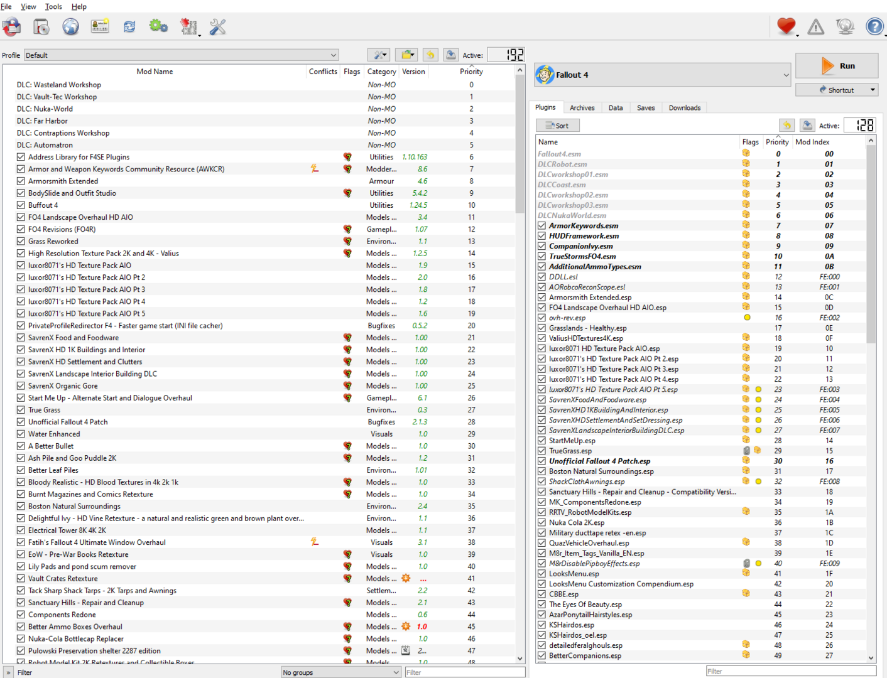Image resolution: width=887 pixels, height=678 pixels.
Task: Uncheck the CBBE.esp plugin
Action: point(541,594)
